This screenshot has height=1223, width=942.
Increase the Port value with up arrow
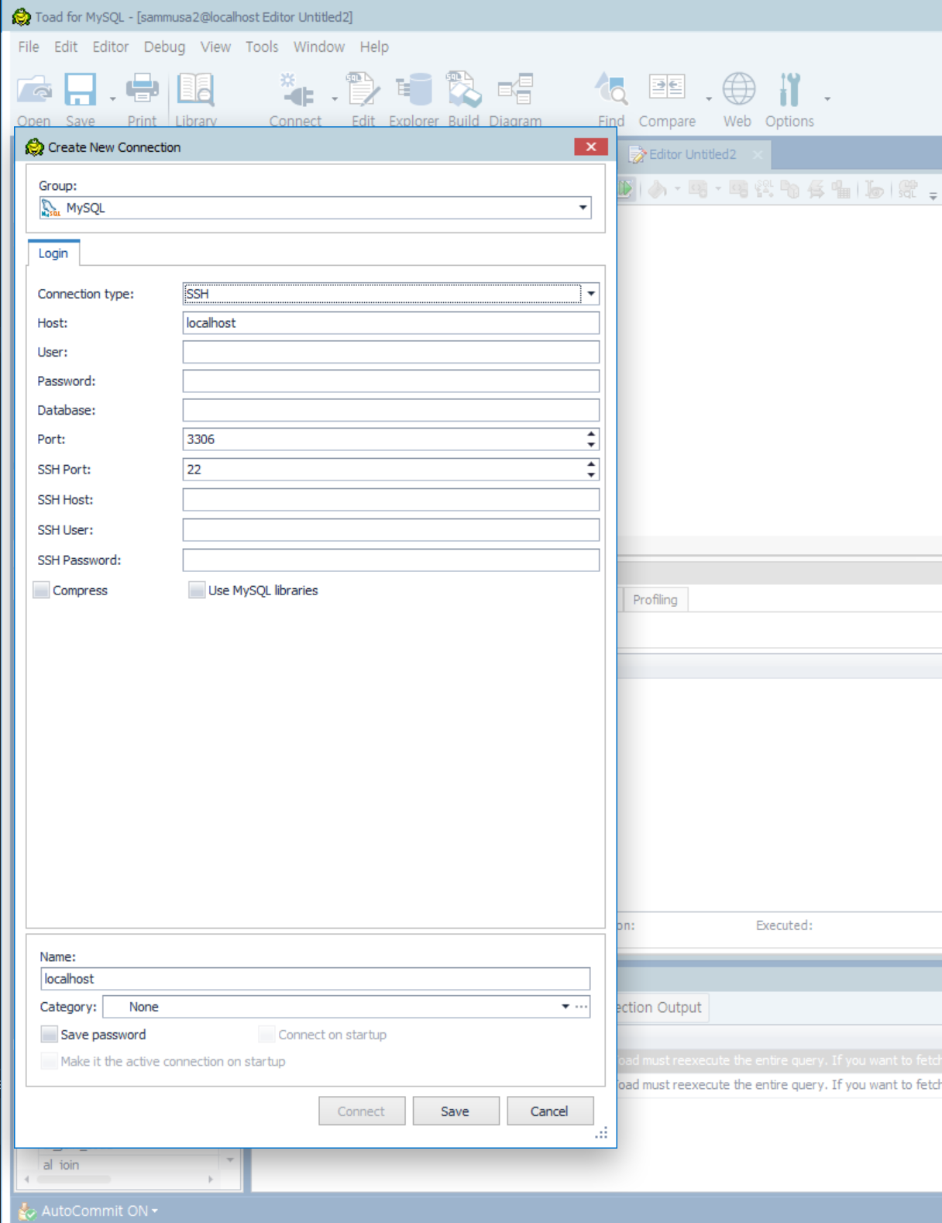point(591,434)
